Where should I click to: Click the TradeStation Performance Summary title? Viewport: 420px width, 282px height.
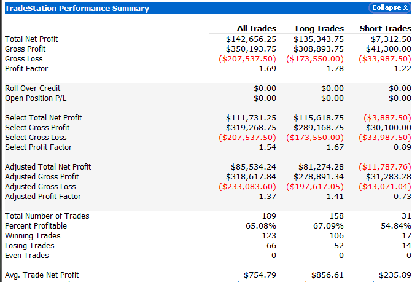tap(77, 9)
